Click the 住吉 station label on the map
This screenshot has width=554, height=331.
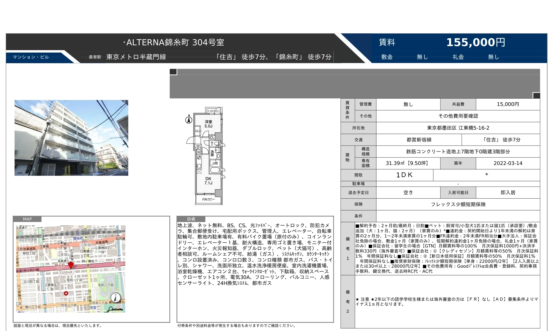94,308
